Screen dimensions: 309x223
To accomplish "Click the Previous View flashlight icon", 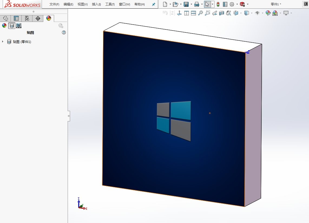I will [x=215, y=13].
